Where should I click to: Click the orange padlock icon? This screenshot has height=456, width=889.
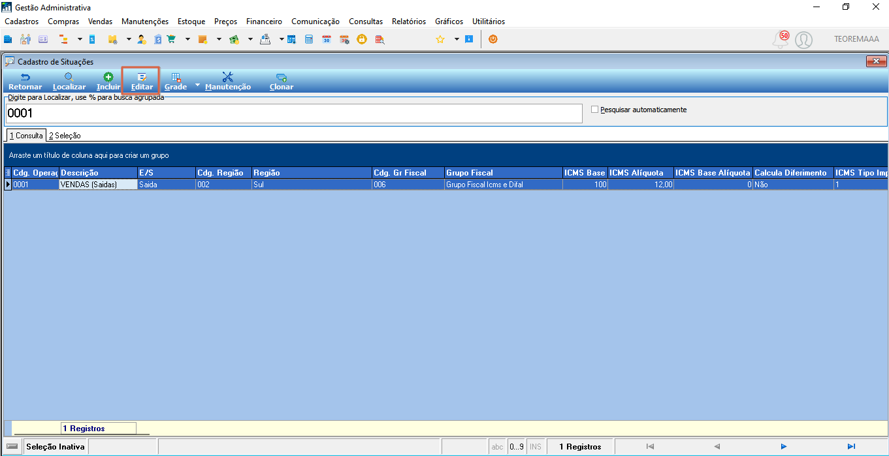(361, 39)
